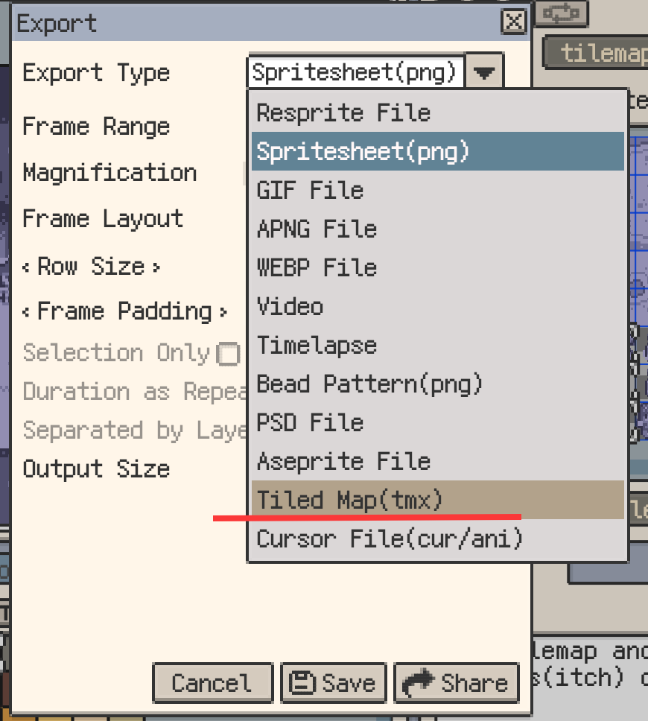The width and height of the screenshot is (648, 721).
Task: Click the share arrow icon
Action: pyautogui.click(x=419, y=682)
